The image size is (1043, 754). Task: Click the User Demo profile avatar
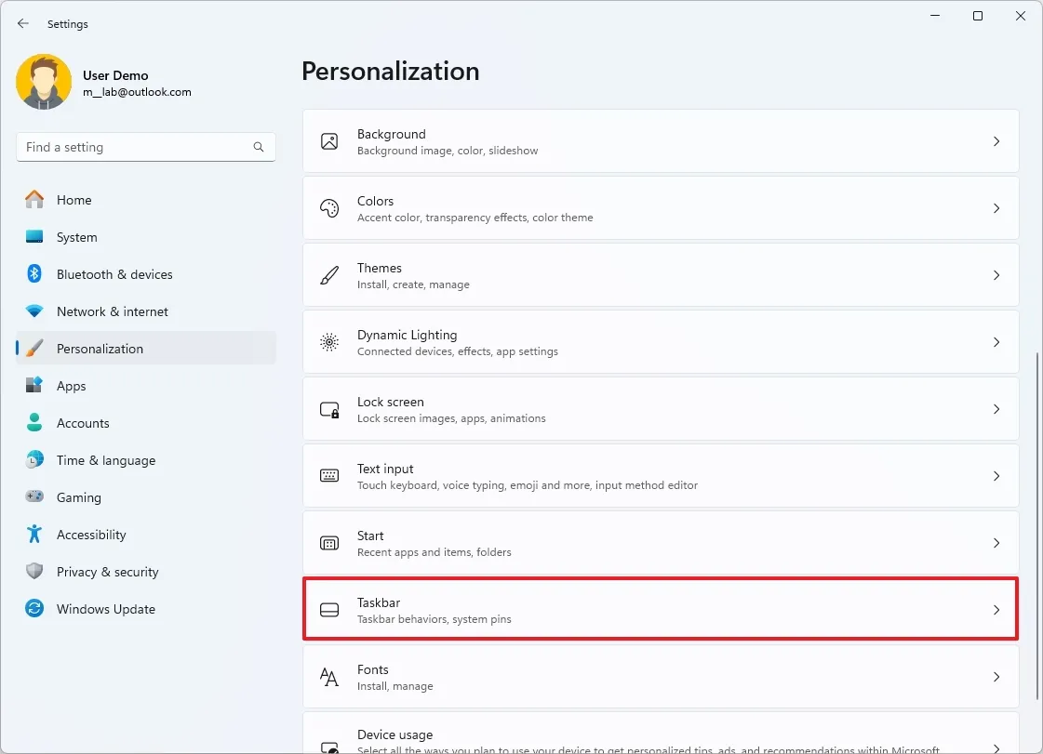(44, 83)
